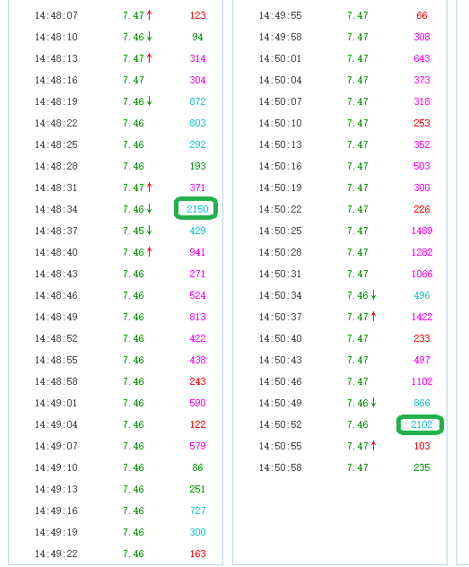Click volume 872 in the 14:48:19 row
This screenshot has width=469, height=567.
197,101
